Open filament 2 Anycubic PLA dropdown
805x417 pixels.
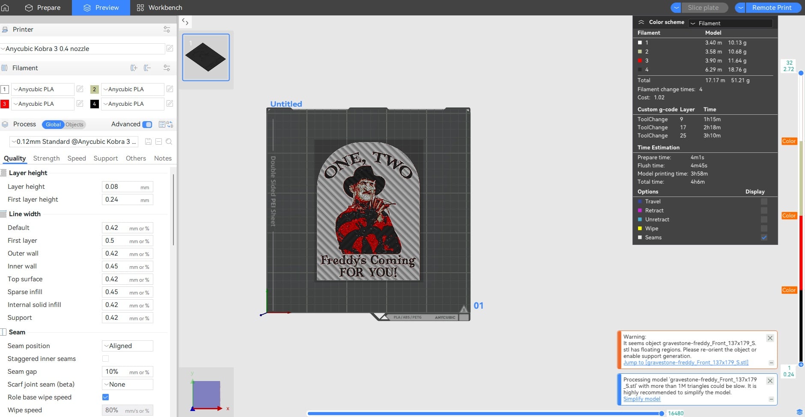132,89
